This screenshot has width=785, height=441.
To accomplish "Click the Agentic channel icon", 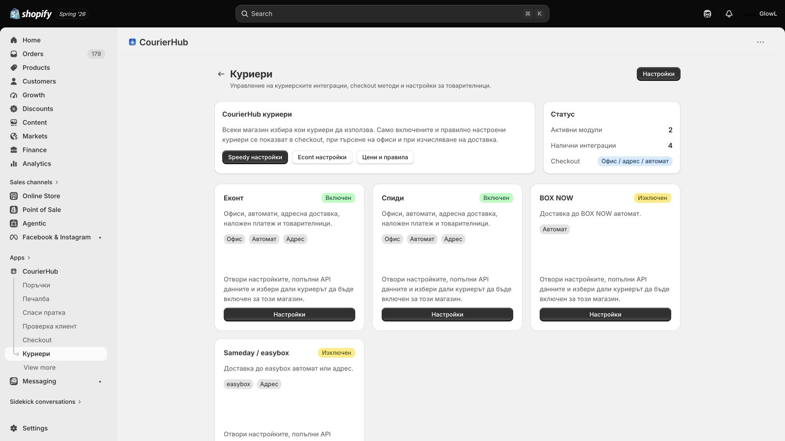I will [x=14, y=223].
